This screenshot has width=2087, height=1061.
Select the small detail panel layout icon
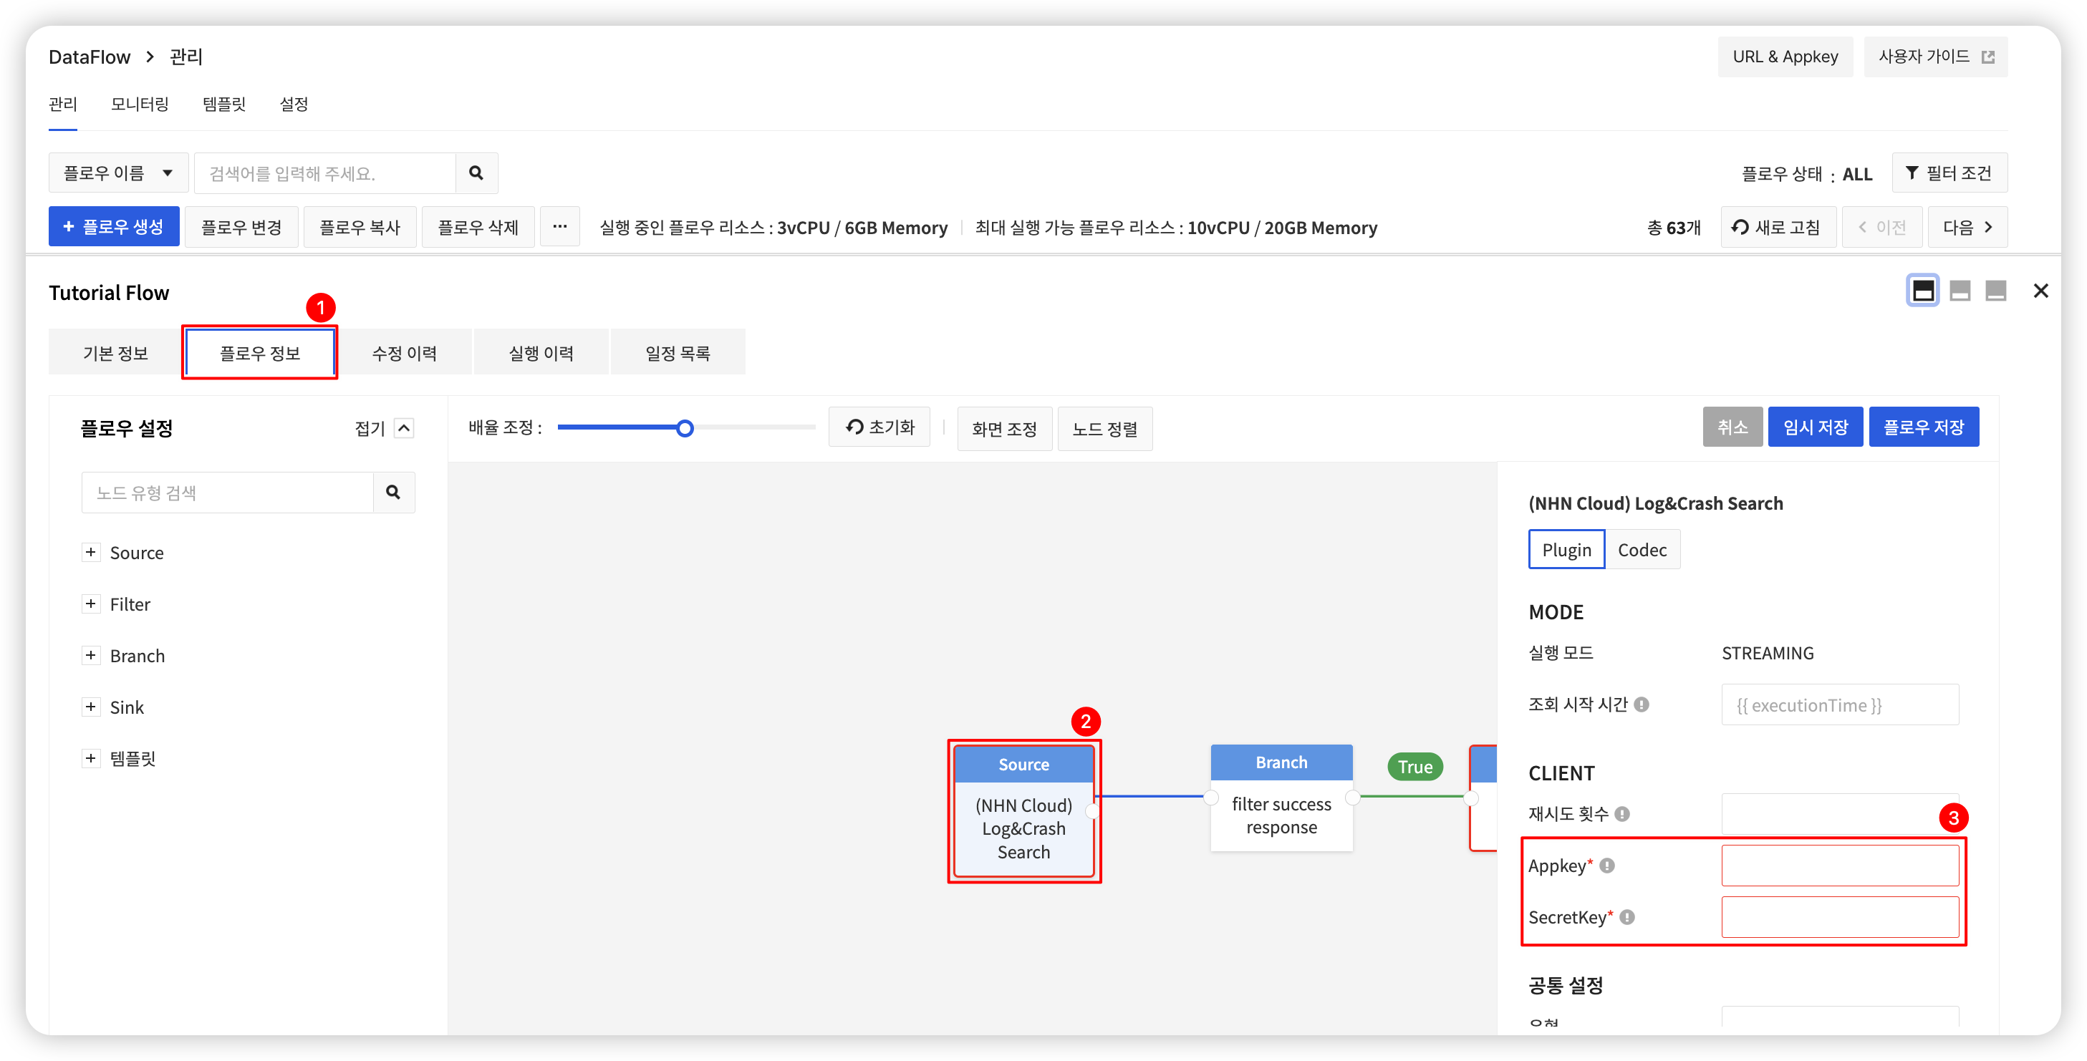pyautogui.click(x=1996, y=291)
